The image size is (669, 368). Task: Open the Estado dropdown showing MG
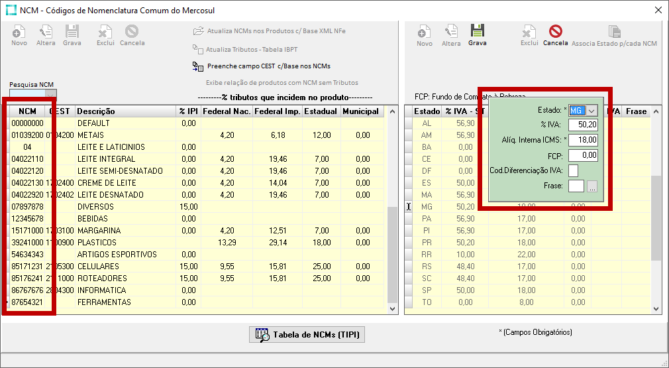pos(592,111)
